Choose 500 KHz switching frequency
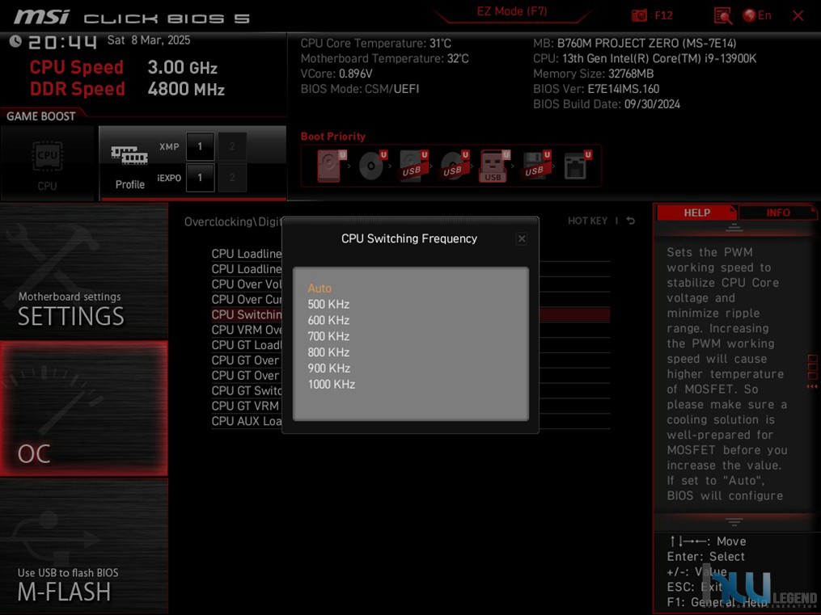The height and width of the screenshot is (615, 821). pyautogui.click(x=328, y=305)
